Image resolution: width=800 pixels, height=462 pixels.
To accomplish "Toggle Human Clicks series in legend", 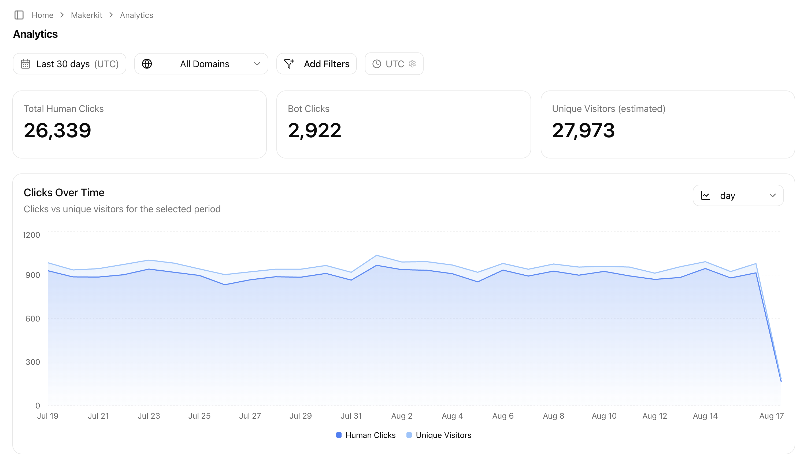I will (366, 435).
